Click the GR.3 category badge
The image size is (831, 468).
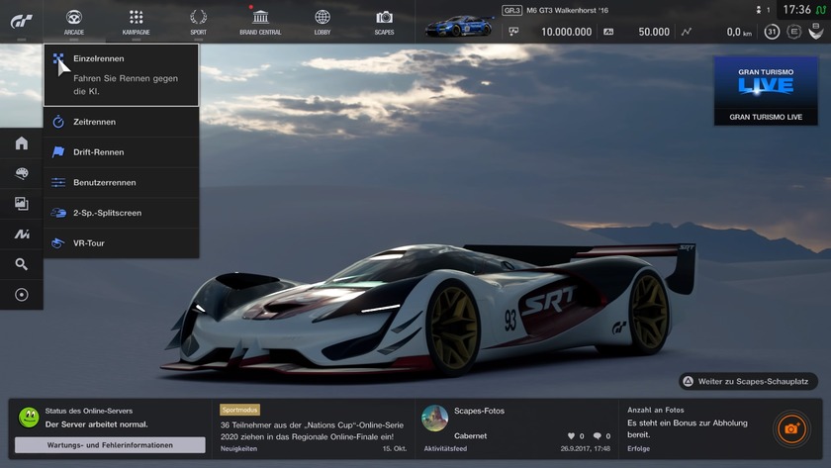pyautogui.click(x=512, y=10)
